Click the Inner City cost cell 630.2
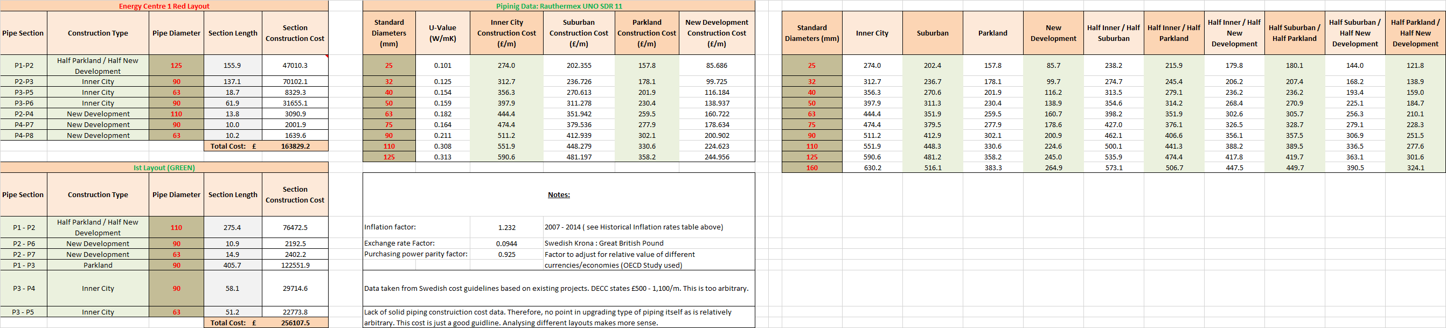The width and height of the screenshot is (1446, 328). click(x=872, y=168)
